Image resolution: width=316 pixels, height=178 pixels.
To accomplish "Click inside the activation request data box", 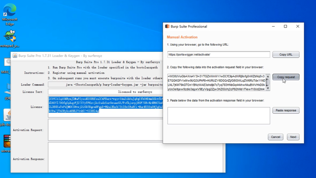I will click(217, 82).
